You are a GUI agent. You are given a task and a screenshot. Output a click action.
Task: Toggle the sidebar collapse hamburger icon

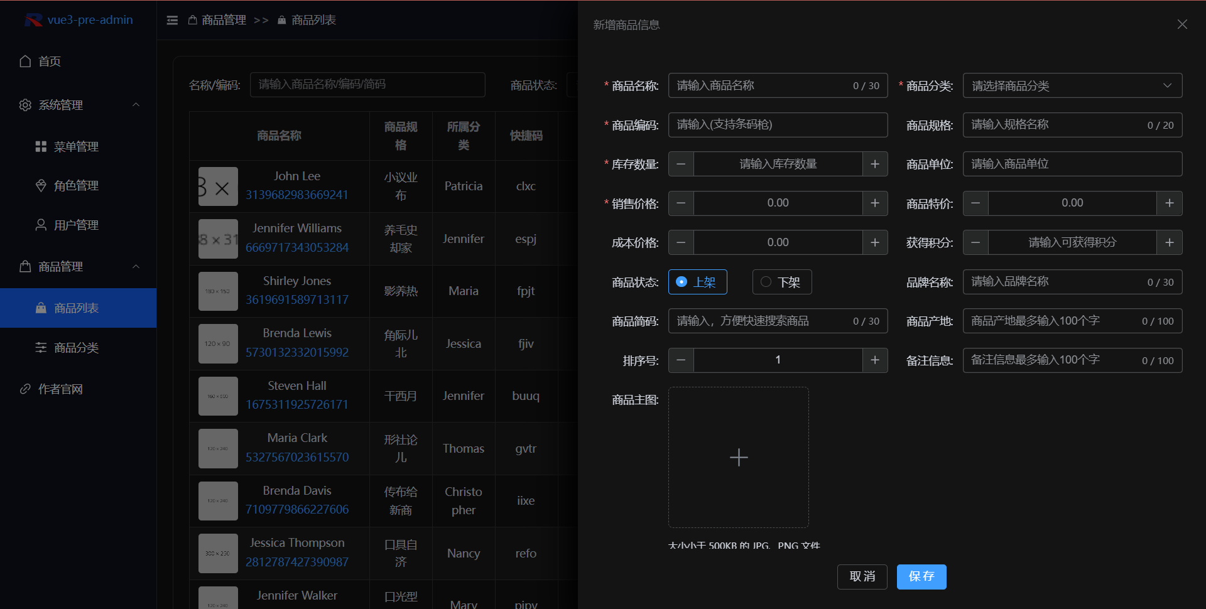(172, 21)
